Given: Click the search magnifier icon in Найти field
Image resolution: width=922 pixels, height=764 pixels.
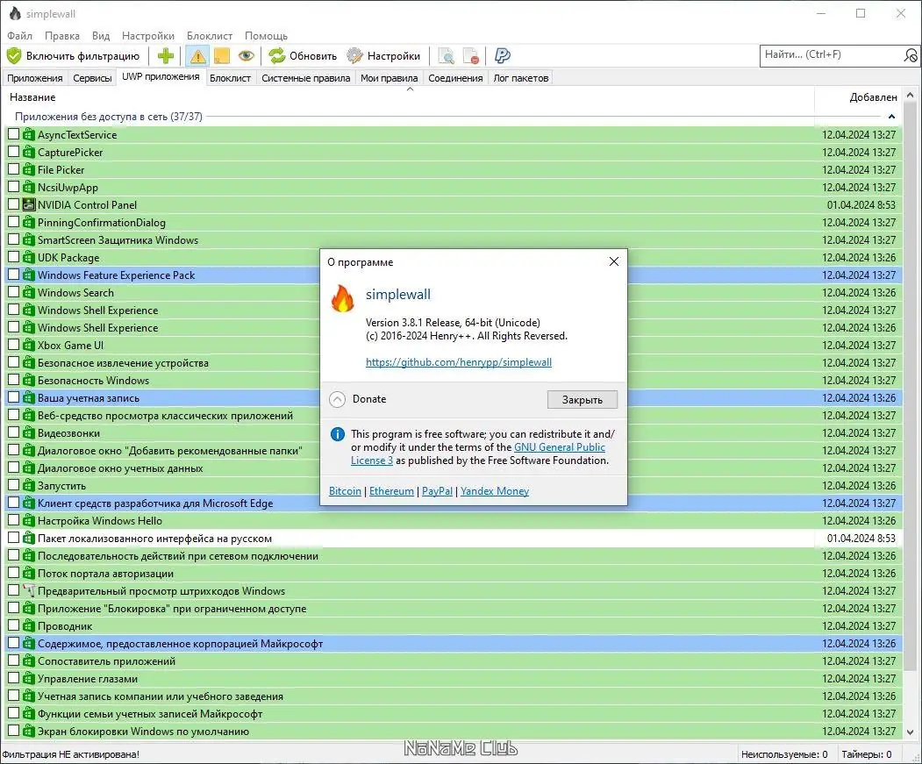Looking at the screenshot, I should (911, 56).
